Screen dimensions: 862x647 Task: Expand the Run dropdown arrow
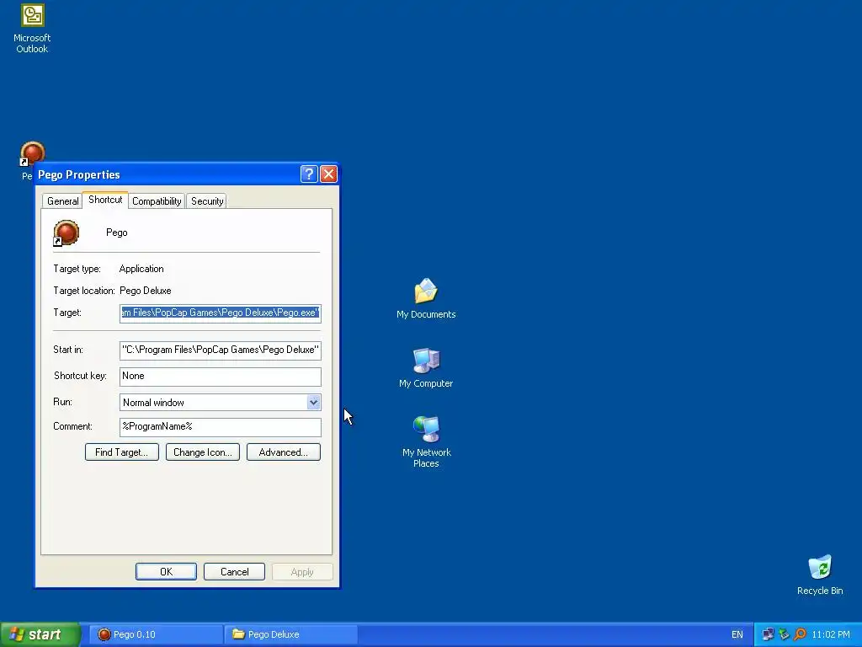tap(313, 402)
